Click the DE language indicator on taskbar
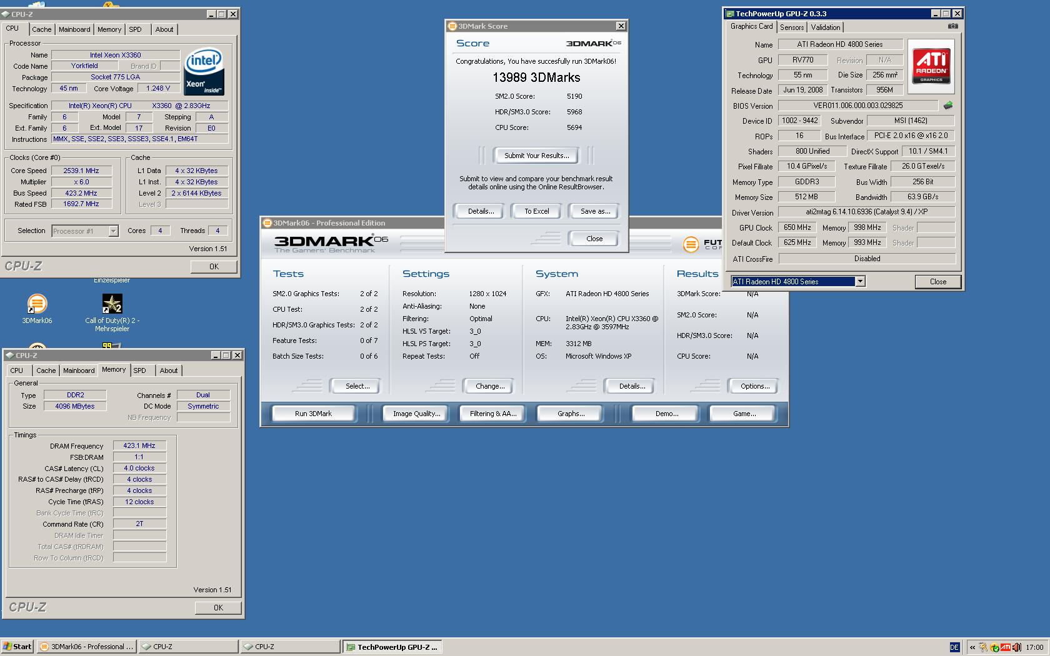This screenshot has height=656, width=1050. (x=954, y=647)
